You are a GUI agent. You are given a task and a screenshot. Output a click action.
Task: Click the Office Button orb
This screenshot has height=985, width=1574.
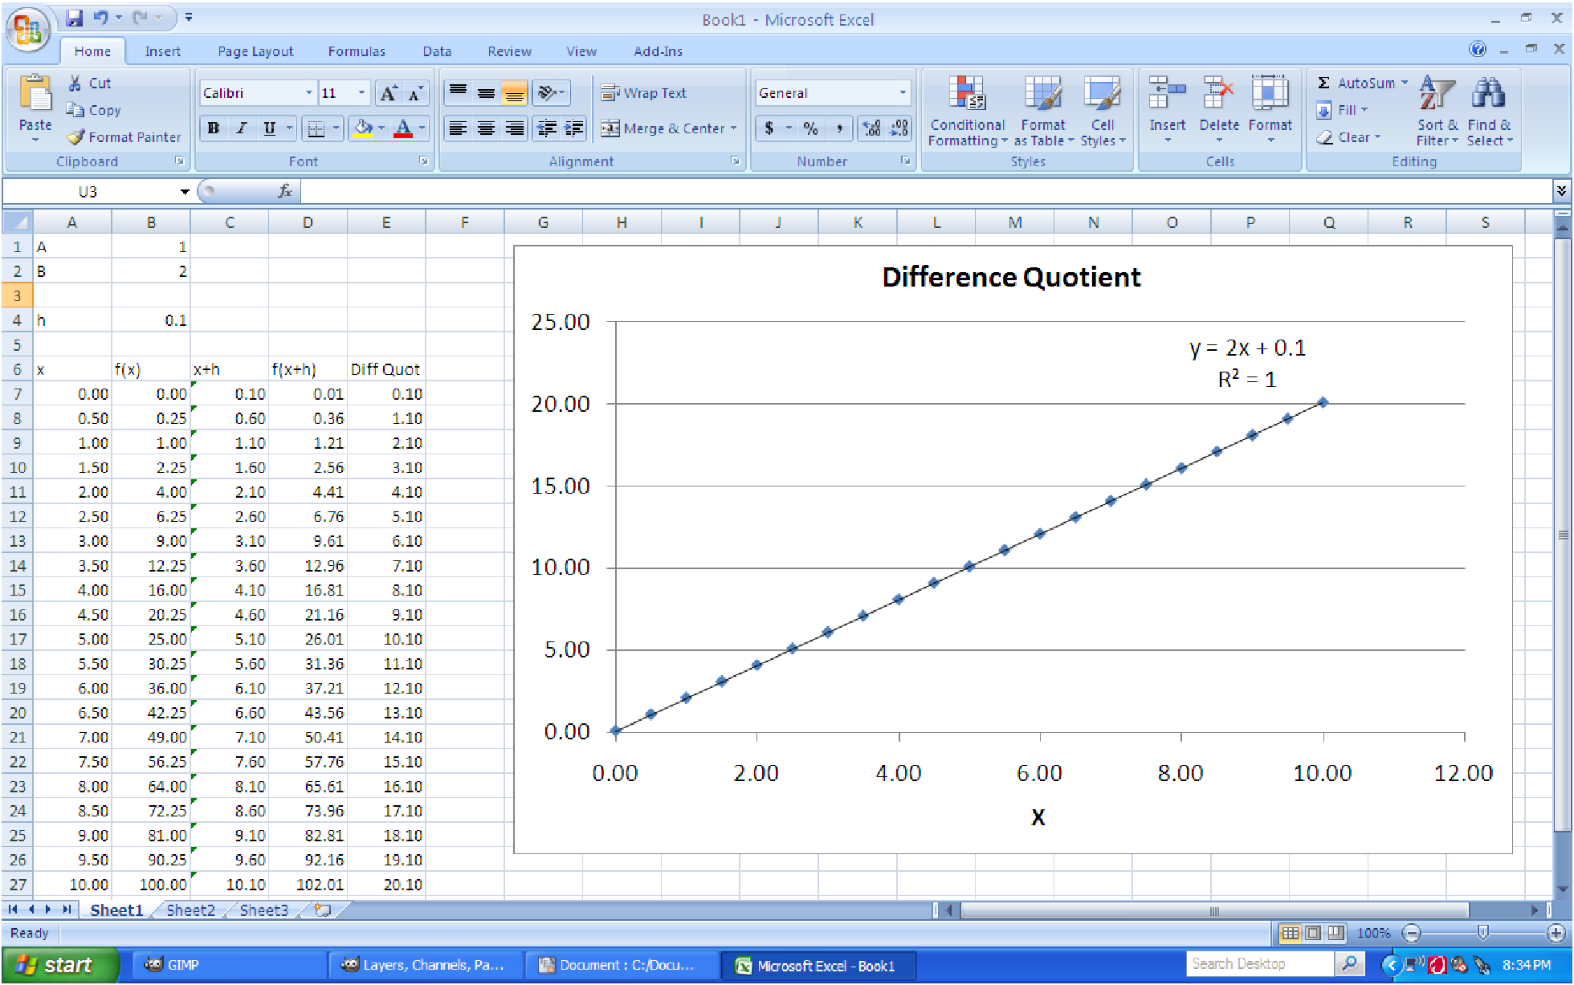[28, 30]
